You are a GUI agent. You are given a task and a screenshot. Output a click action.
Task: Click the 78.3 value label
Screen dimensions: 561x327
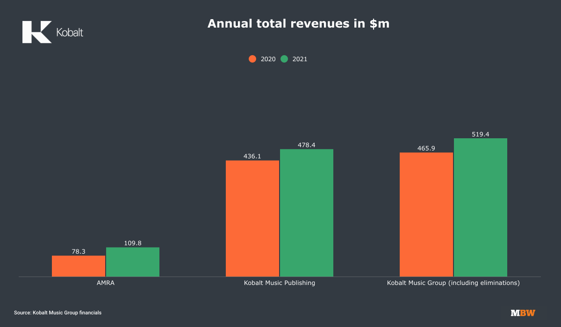click(79, 251)
